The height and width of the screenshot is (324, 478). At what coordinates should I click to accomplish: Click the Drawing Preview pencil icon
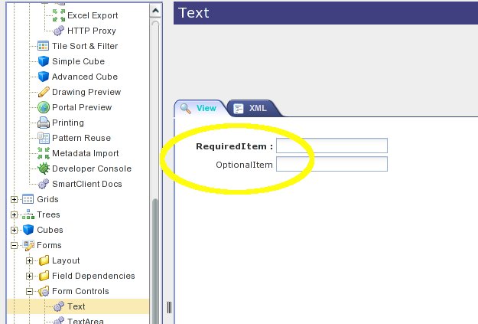click(44, 92)
